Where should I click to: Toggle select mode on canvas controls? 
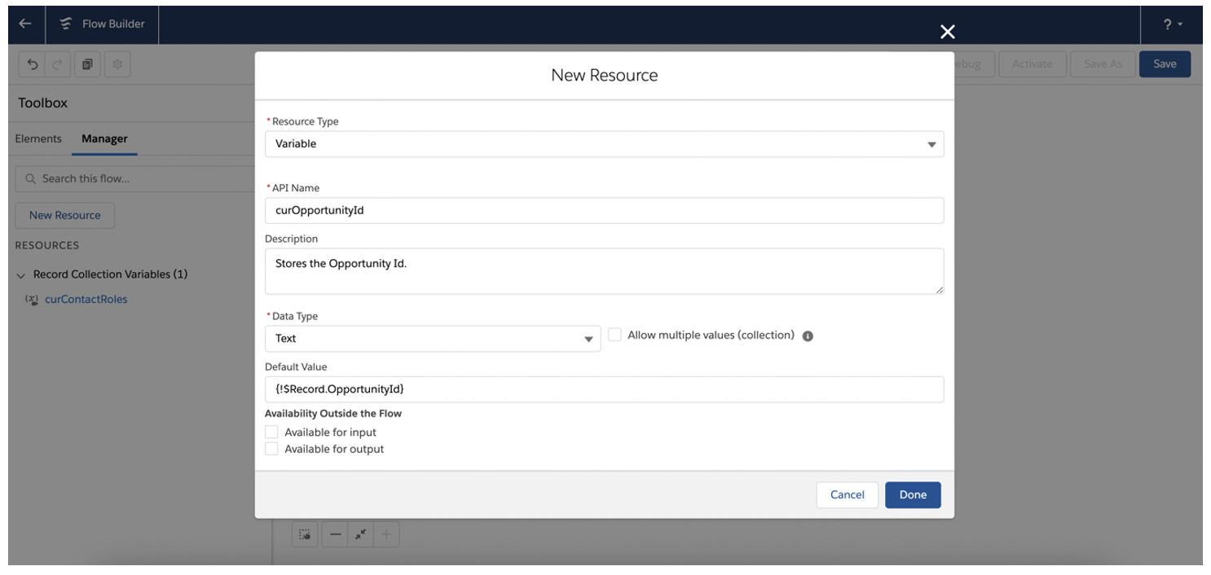point(305,535)
